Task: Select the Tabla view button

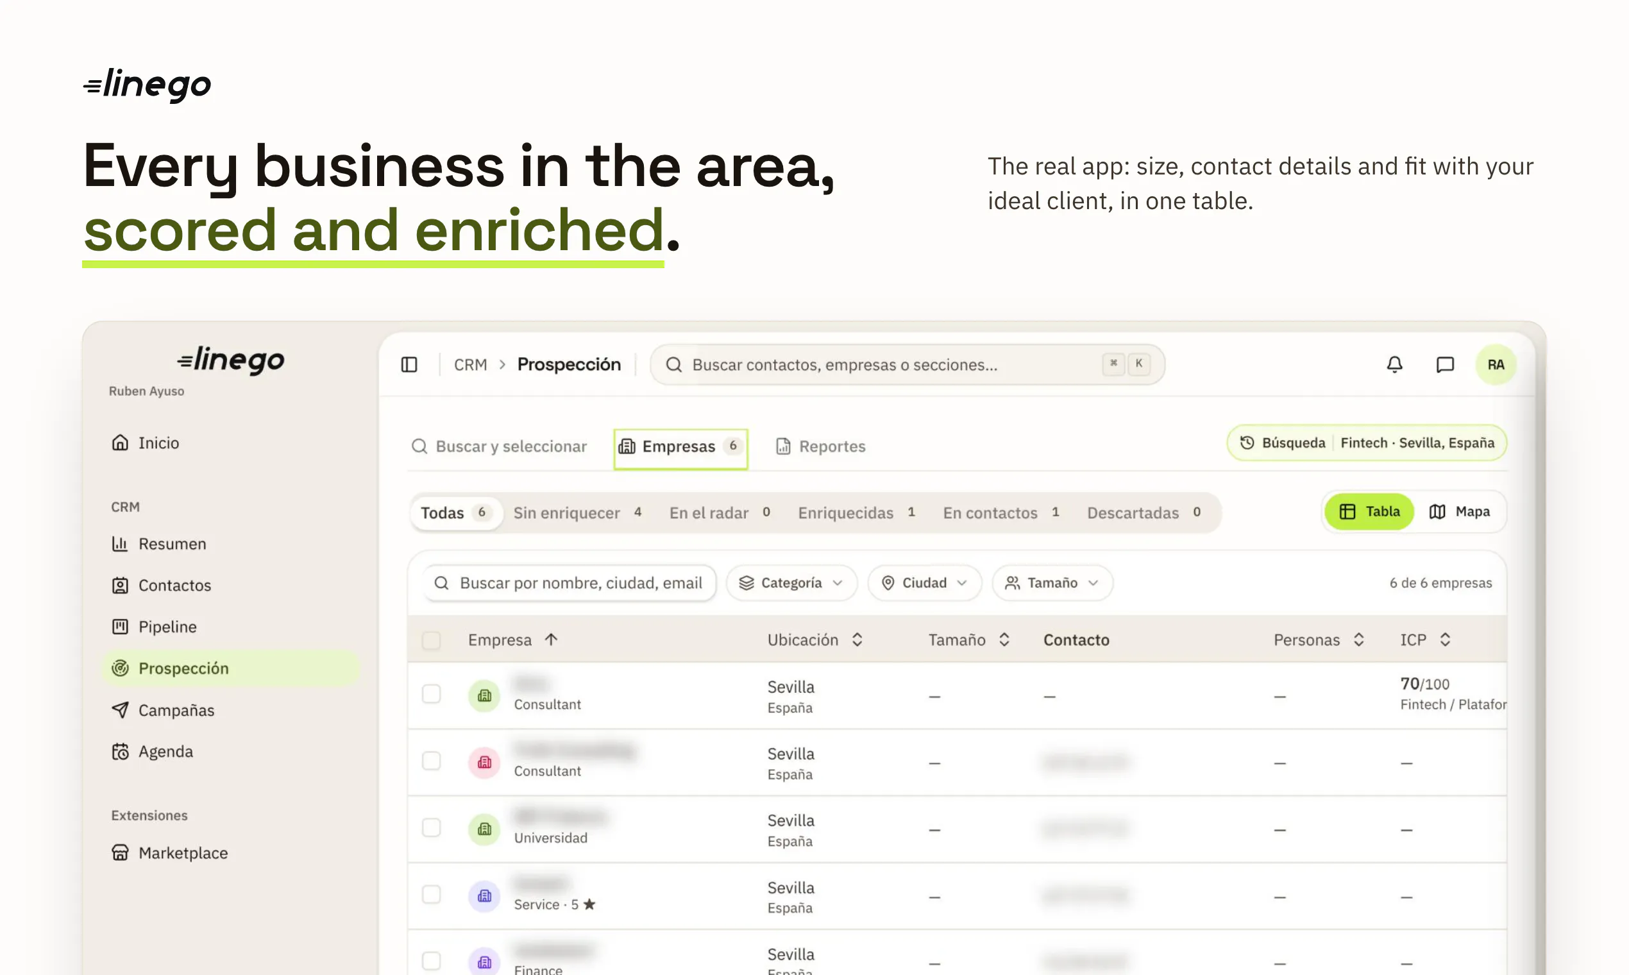Action: tap(1369, 512)
